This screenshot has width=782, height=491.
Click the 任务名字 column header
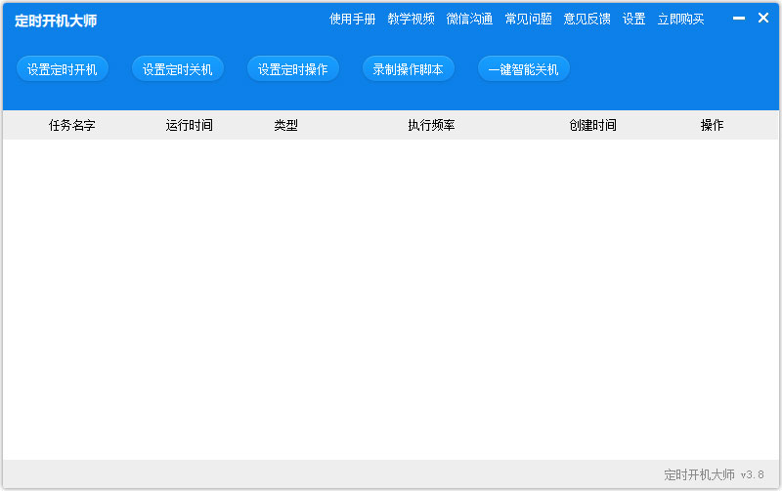[72, 126]
